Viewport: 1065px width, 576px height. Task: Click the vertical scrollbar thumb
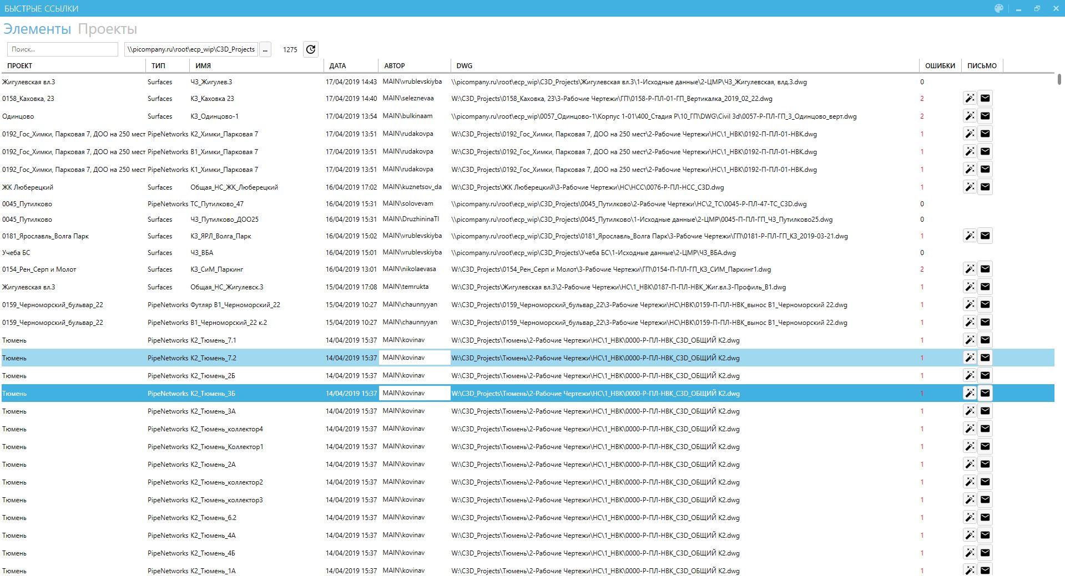coord(1059,79)
